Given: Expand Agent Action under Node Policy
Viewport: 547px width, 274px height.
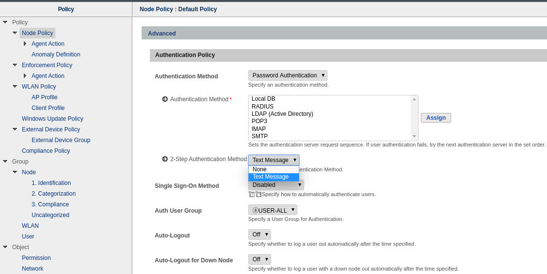Looking at the screenshot, I should [25, 44].
